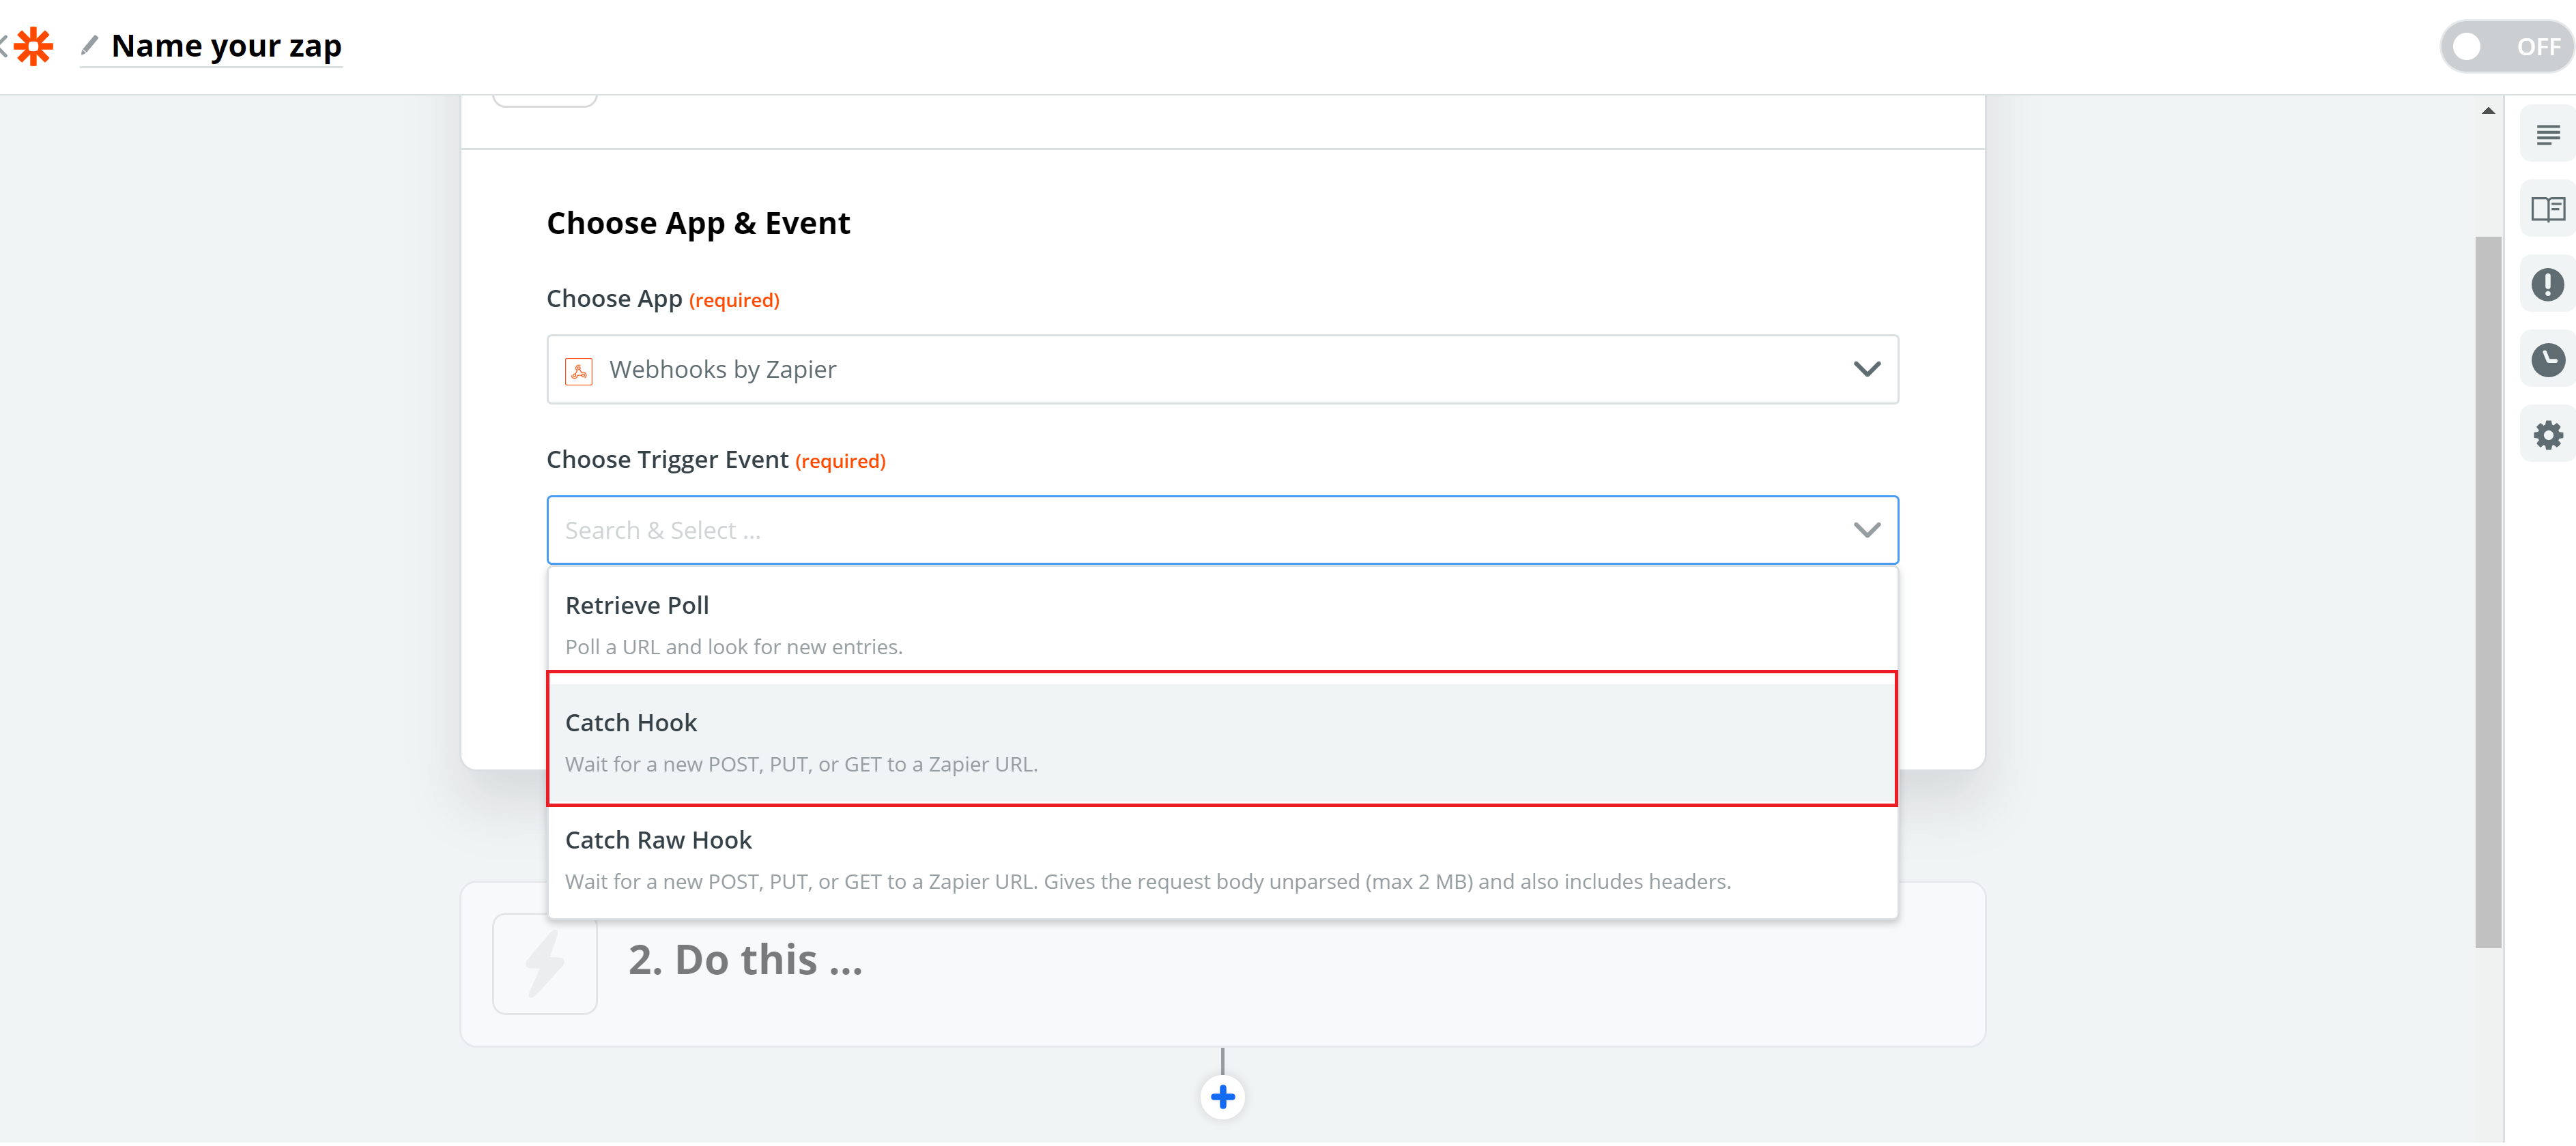The width and height of the screenshot is (2576, 1146).
Task: Click the back arrow beside Zapier logo
Action: point(4,46)
